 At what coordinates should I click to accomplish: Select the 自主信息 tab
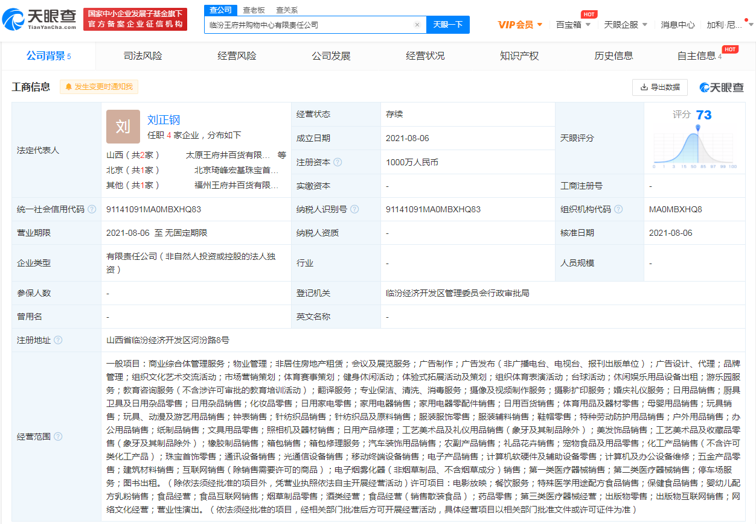click(x=699, y=56)
